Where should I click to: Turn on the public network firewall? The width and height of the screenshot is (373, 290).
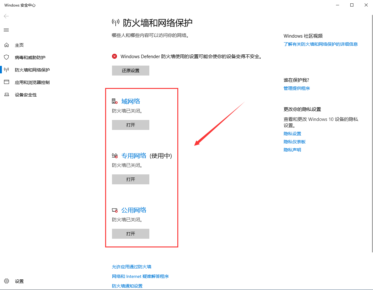click(130, 234)
